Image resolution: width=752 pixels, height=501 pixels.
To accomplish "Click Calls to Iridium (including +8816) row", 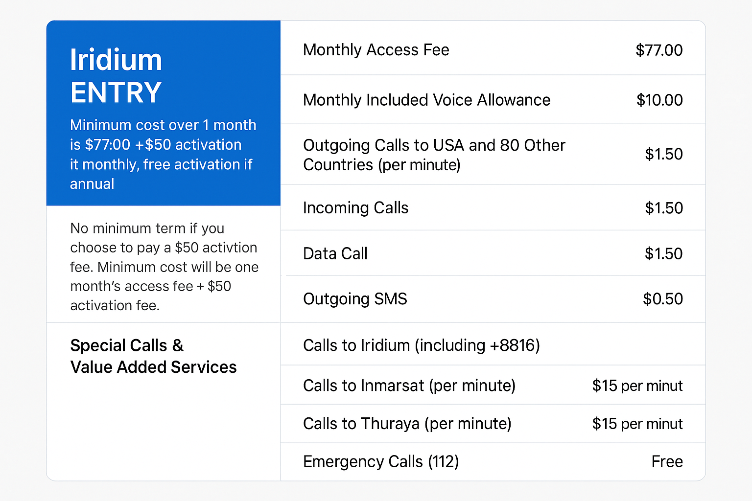I will (421, 345).
